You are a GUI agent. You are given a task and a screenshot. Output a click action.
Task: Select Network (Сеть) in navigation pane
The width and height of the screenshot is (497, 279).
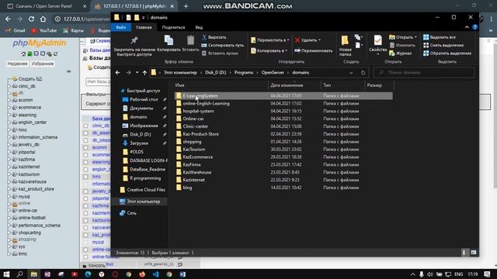click(131, 213)
